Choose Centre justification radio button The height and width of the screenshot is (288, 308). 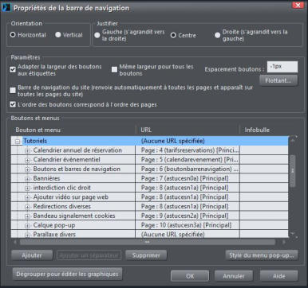click(x=173, y=35)
